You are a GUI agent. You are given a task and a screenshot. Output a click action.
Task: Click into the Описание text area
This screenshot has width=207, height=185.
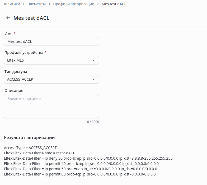51,106
